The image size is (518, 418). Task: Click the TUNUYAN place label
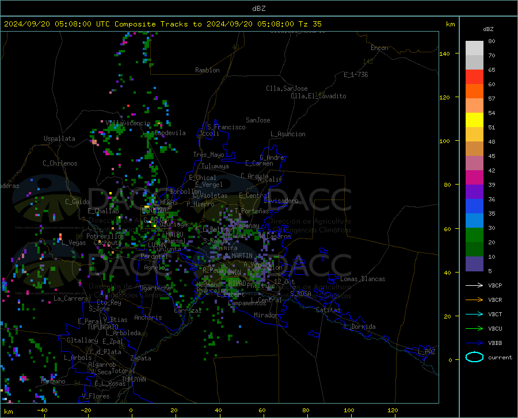tap(134, 379)
